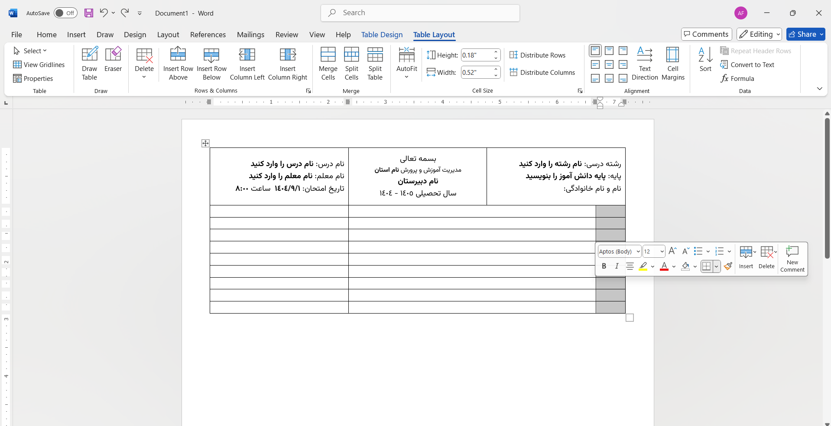Click the Format Painter in mini toolbar
Image resolution: width=831 pixels, height=426 pixels.
pyautogui.click(x=728, y=266)
